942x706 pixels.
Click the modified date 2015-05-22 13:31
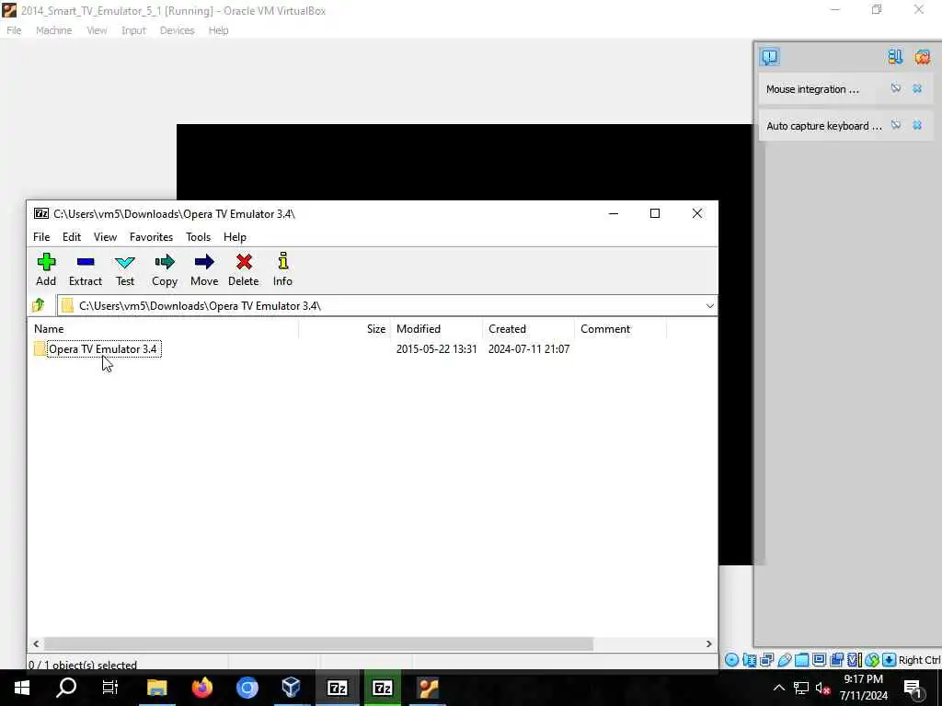point(437,348)
